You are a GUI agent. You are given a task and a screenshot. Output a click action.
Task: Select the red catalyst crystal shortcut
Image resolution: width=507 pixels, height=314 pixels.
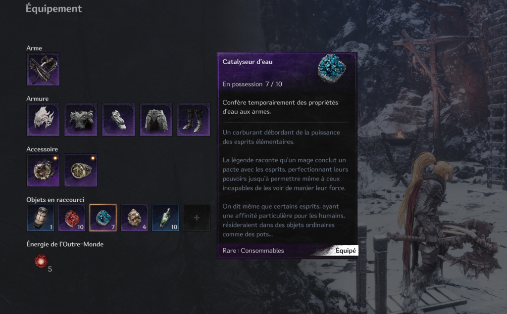coord(72,218)
